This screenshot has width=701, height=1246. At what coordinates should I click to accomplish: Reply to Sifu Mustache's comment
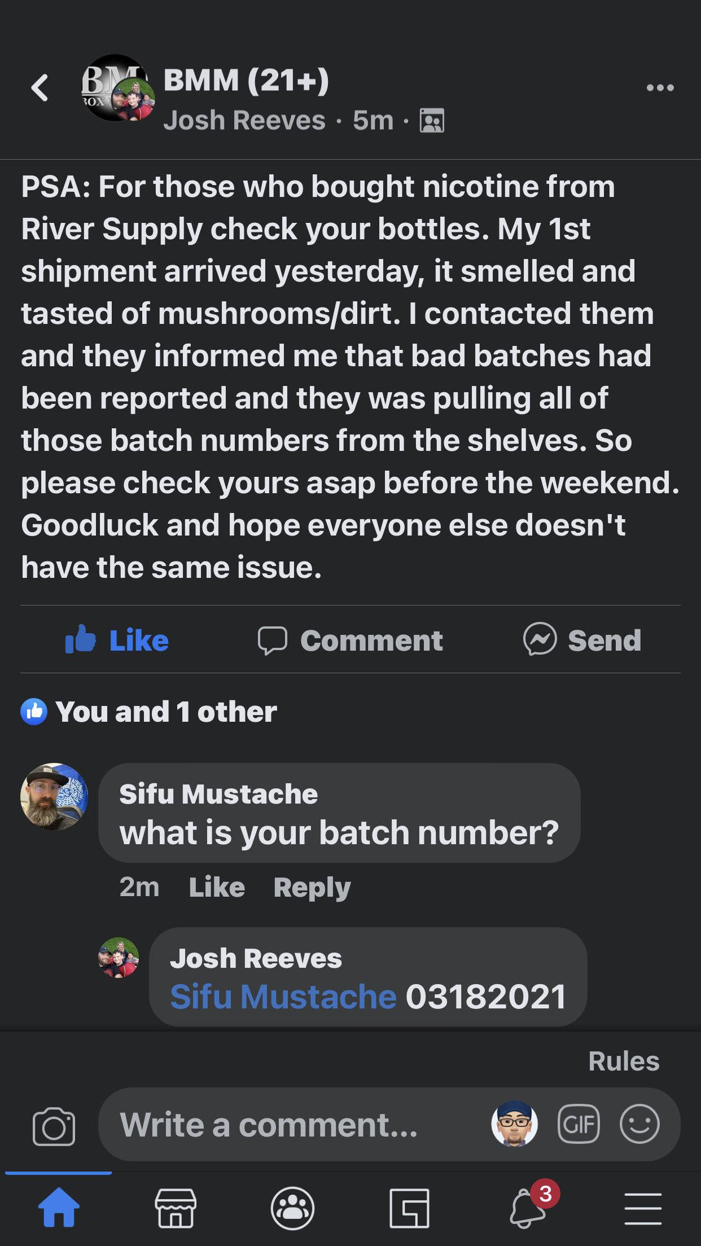[x=312, y=887]
